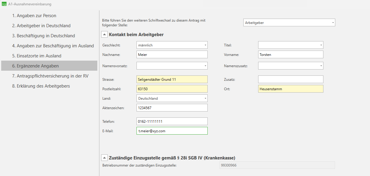Select "2. Arbeitgeber in Deutschland" step
The width and height of the screenshot is (370, 176).
41,25
